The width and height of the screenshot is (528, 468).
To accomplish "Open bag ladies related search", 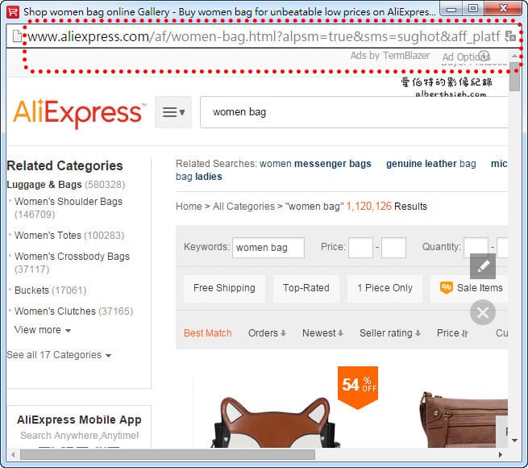I will [198, 177].
